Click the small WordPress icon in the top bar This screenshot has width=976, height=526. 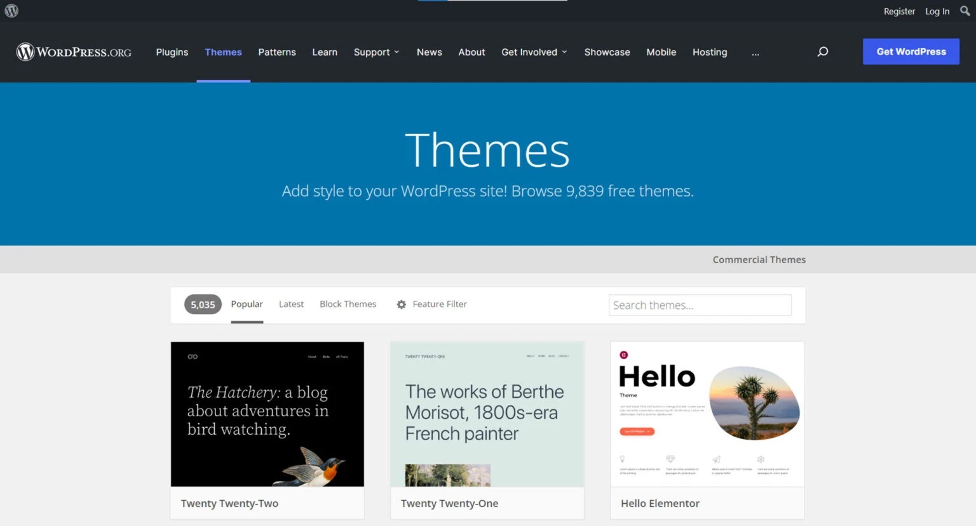coord(10,11)
